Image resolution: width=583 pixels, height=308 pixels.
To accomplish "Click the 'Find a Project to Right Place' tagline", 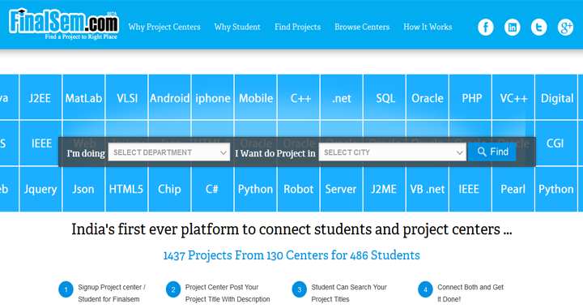I will click(x=81, y=36).
